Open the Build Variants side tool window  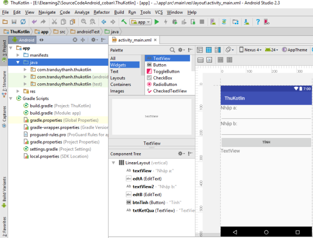[x=4, y=192]
